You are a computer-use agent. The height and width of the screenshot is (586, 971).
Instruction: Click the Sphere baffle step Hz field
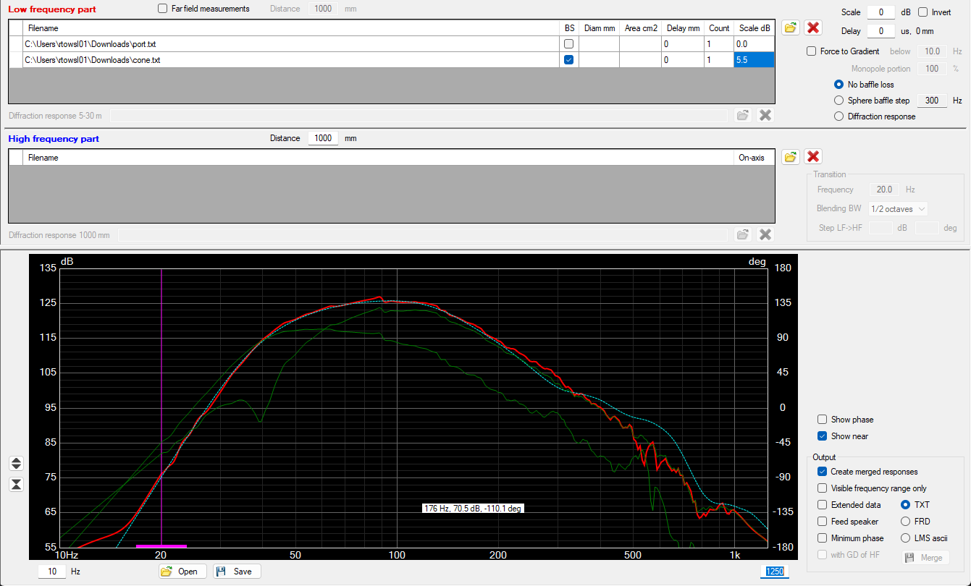[x=932, y=101]
